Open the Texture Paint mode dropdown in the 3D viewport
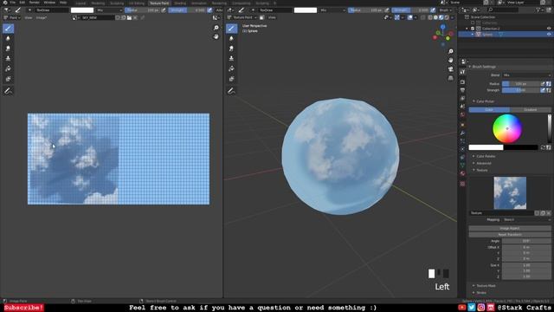The height and width of the screenshot is (312, 554). [x=242, y=17]
